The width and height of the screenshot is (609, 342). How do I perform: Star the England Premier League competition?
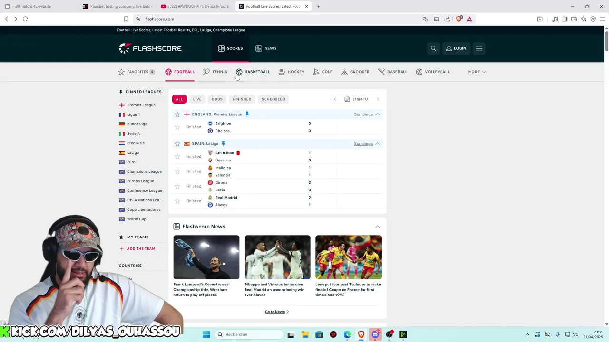[177, 114]
